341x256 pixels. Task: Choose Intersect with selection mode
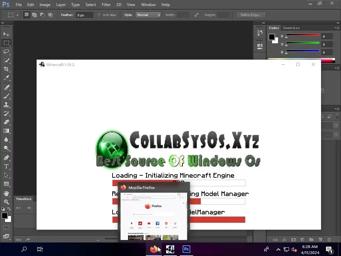(x=51, y=15)
